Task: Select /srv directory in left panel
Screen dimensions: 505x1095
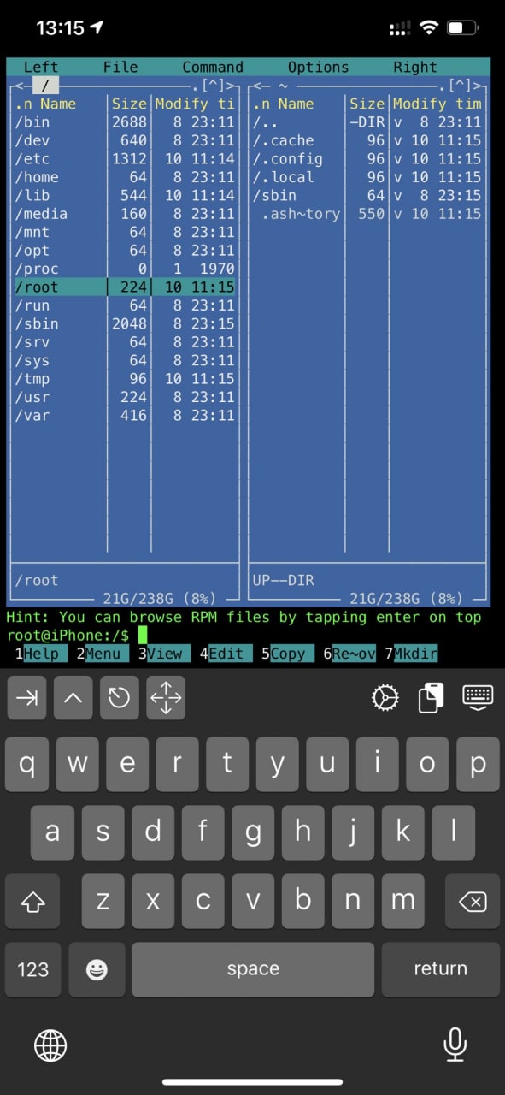Action: pos(125,342)
